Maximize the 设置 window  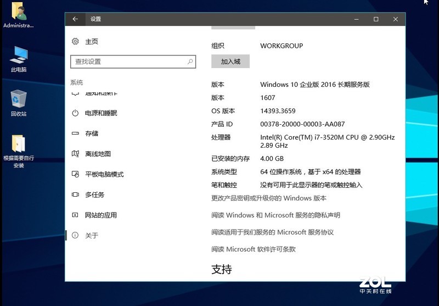pyautogui.click(x=376, y=19)
